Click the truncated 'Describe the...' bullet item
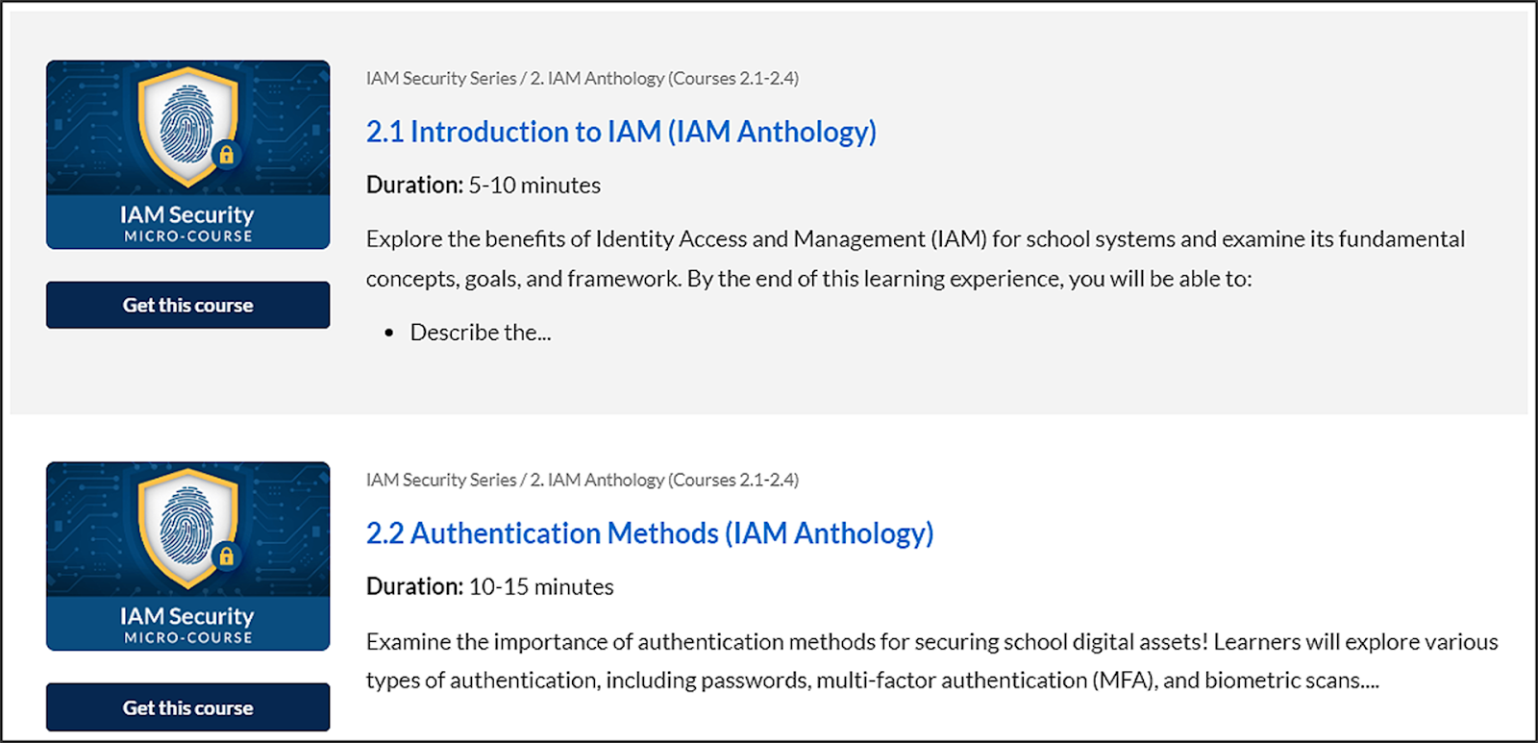The height and width of the screenshot is (743, 1538). pyautogui.click(x=481, y=333)
